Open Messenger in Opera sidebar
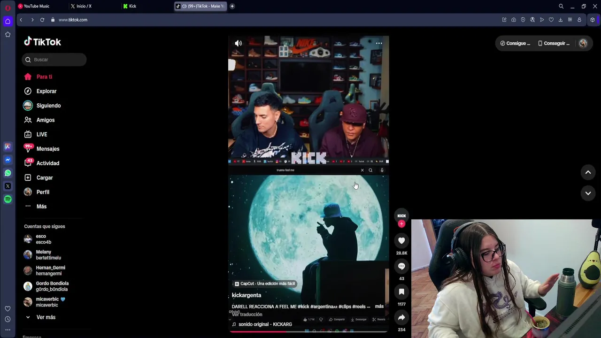The width and height of the screenshot is (601, 338). tap(8, 160)
